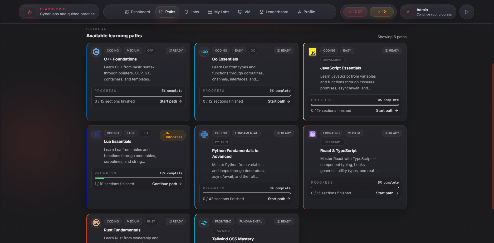
Task: Click READY badge on JavaScript Essentials card
Action: click(392, 50)
